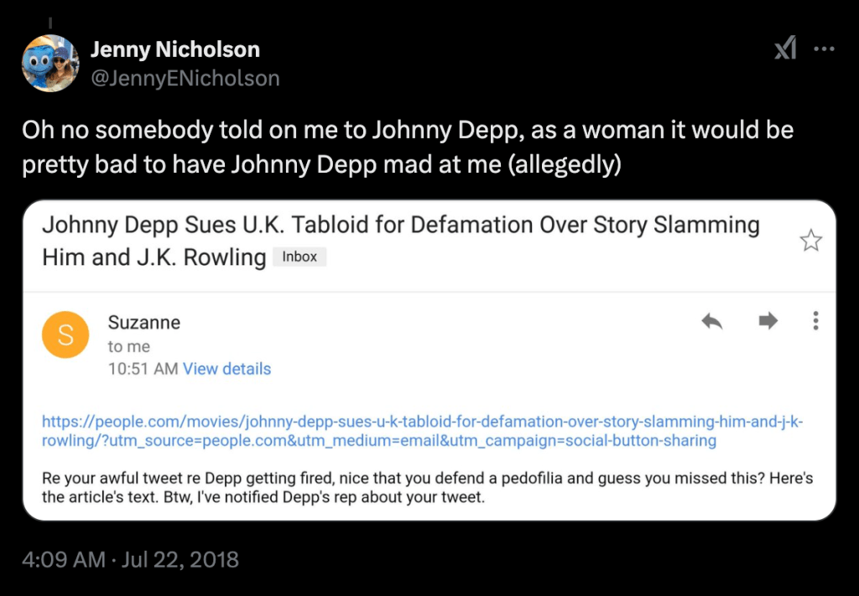Click the 10:51 AM email time
Screen dimensions: 859x596
pos(143,369)
